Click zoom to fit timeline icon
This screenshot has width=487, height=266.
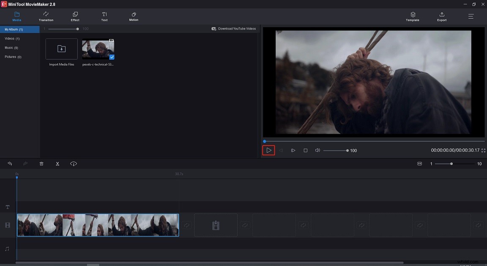click(x=419, y=164)
